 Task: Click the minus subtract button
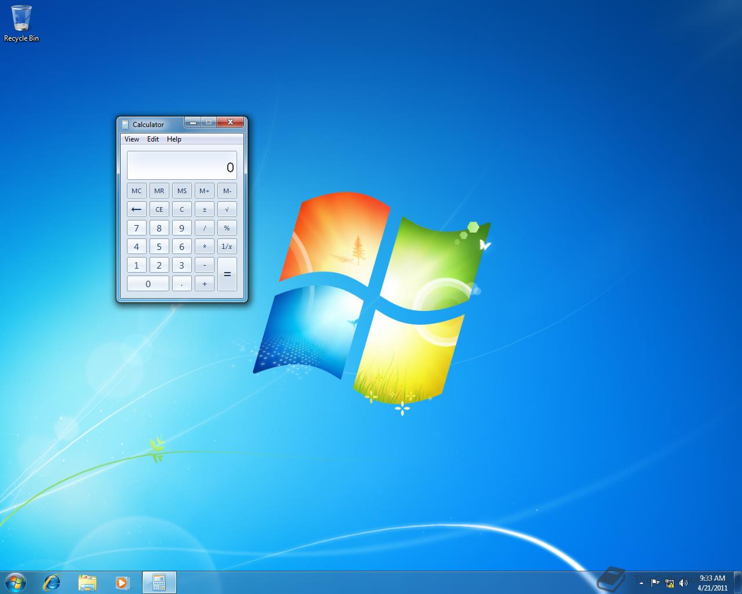point(205,265)
